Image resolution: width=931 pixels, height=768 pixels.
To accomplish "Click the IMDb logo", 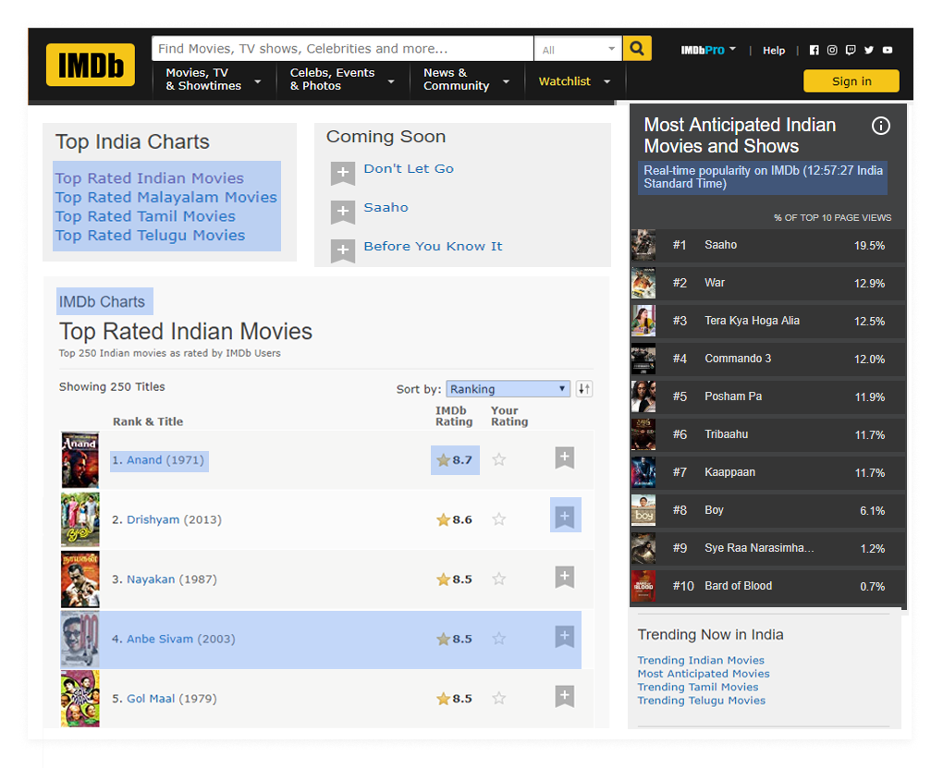I will pos(91,65).
